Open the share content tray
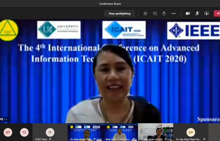This screenshot has height=141, width=220. coord(206,13)
